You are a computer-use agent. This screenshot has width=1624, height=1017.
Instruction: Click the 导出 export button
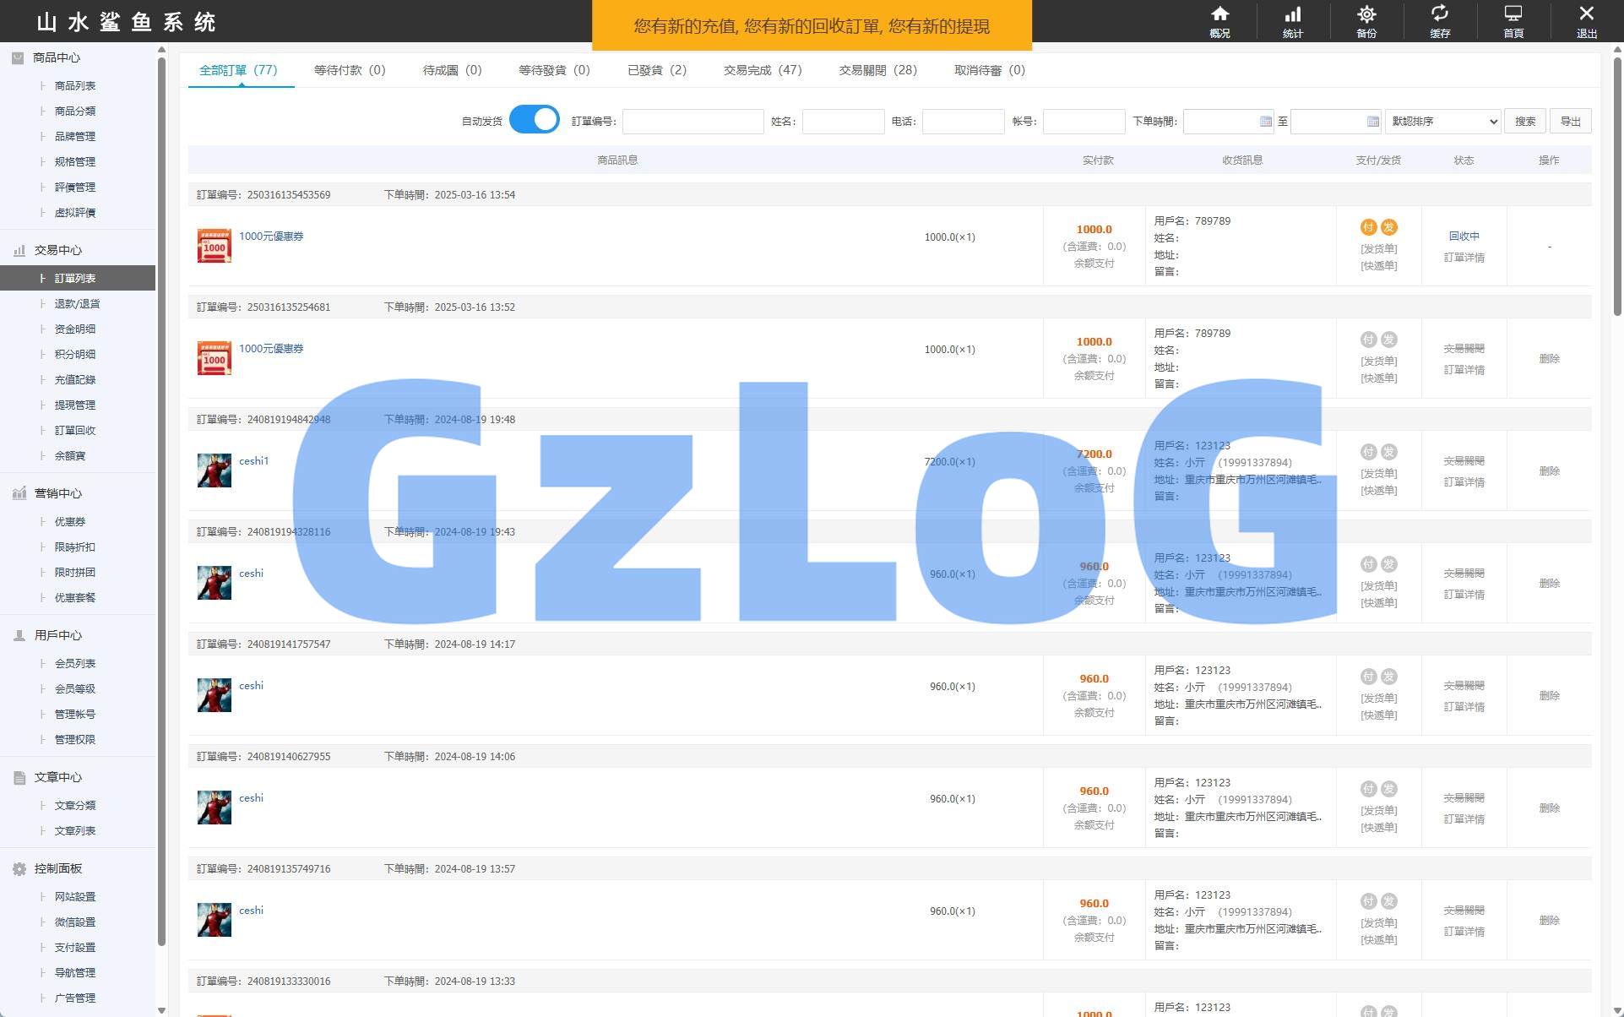pos(1570,122)
